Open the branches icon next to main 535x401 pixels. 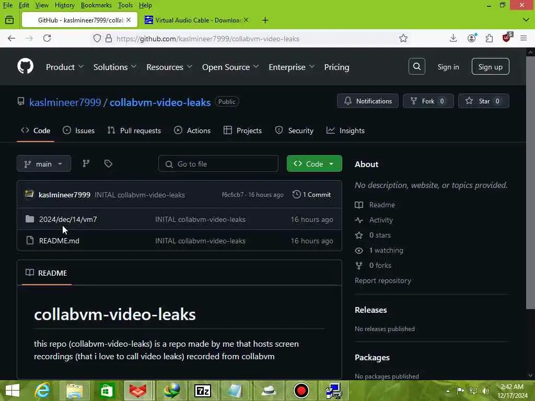tap(86, 163)
